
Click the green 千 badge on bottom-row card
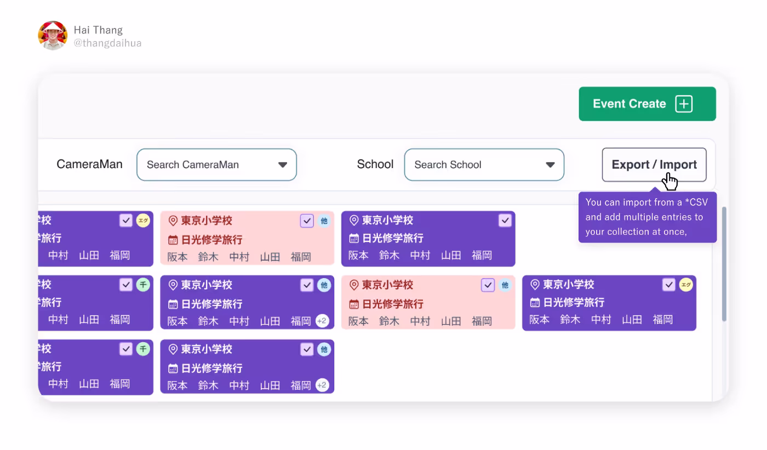click(143, 349)
